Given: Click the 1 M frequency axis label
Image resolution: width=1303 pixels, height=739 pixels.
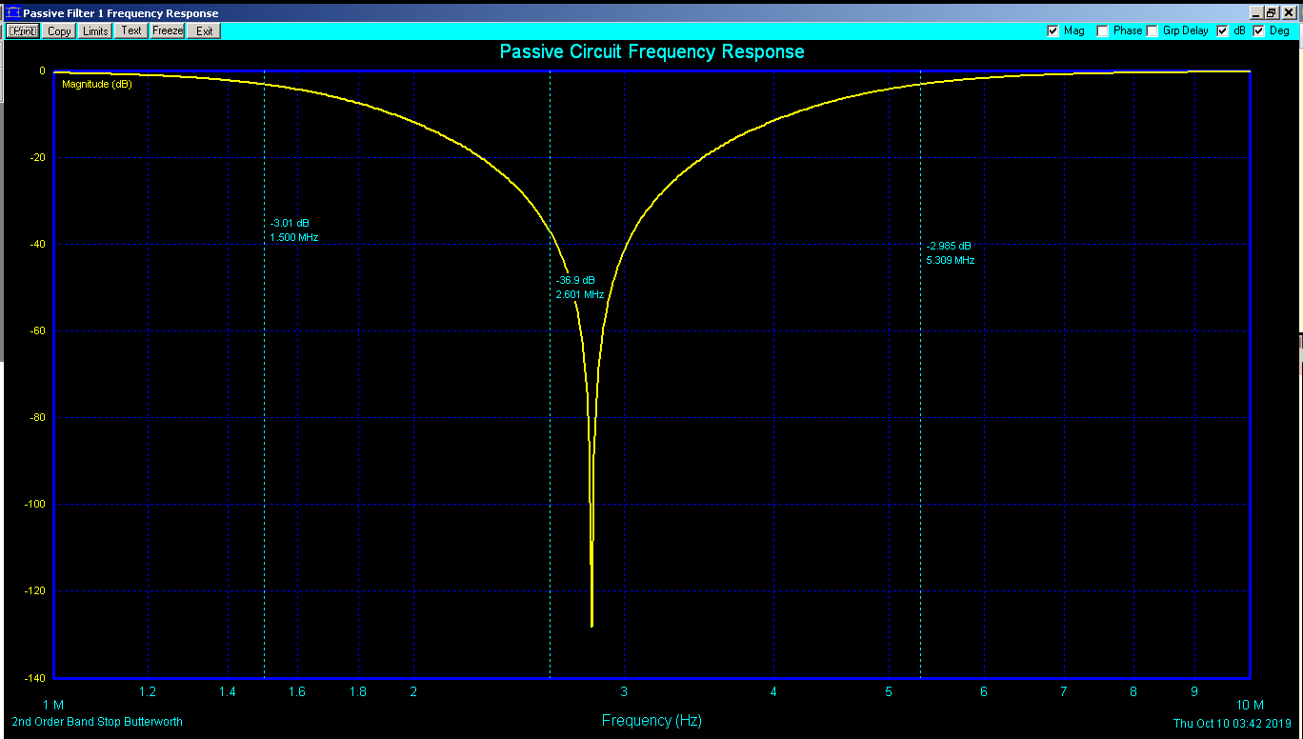Looking at the screenshot, I should click(x=53, y=705).
